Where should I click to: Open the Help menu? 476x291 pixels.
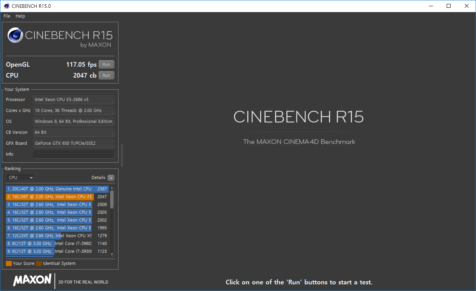(x=20, y=16)
